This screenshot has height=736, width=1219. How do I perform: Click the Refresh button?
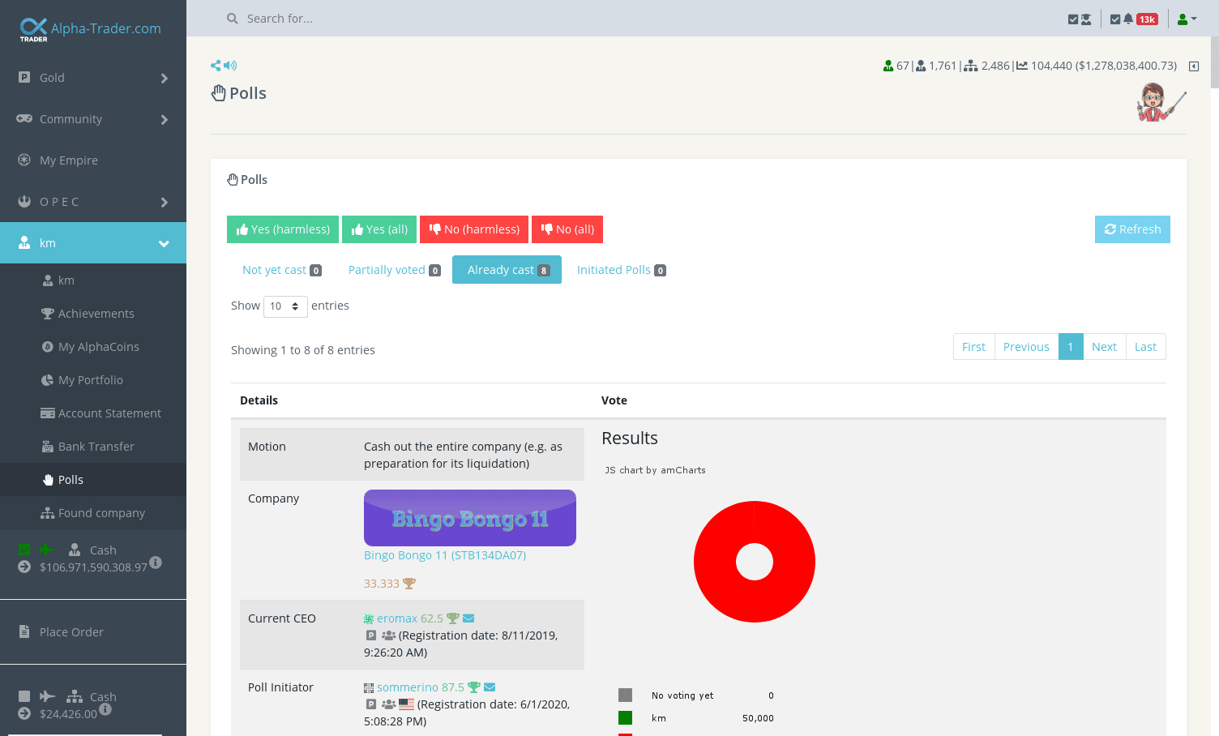[1132, 229]
